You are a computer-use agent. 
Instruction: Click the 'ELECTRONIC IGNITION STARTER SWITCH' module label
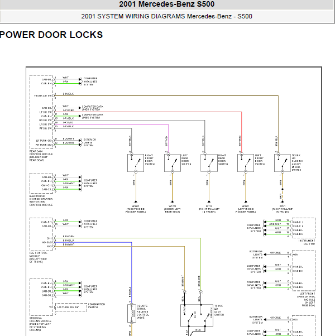41,200
